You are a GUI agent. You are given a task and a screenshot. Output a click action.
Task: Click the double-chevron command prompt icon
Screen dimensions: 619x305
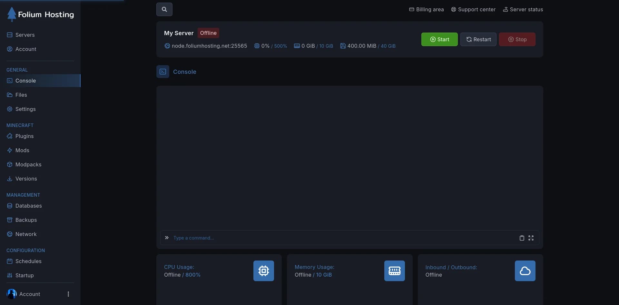tap(167, 238)
